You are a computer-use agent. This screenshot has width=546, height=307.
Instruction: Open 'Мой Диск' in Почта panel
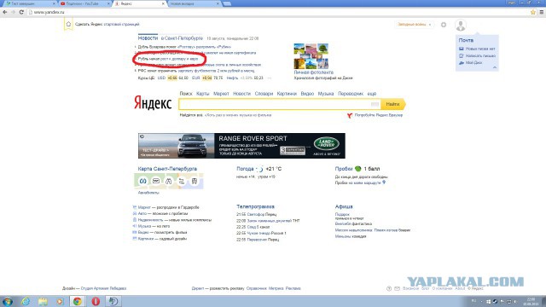click(474, 62)
